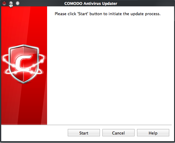The height and width of the screenshot is (143, 175).
Task: Minimize the updater window via gray button
Action: (11, 3)
